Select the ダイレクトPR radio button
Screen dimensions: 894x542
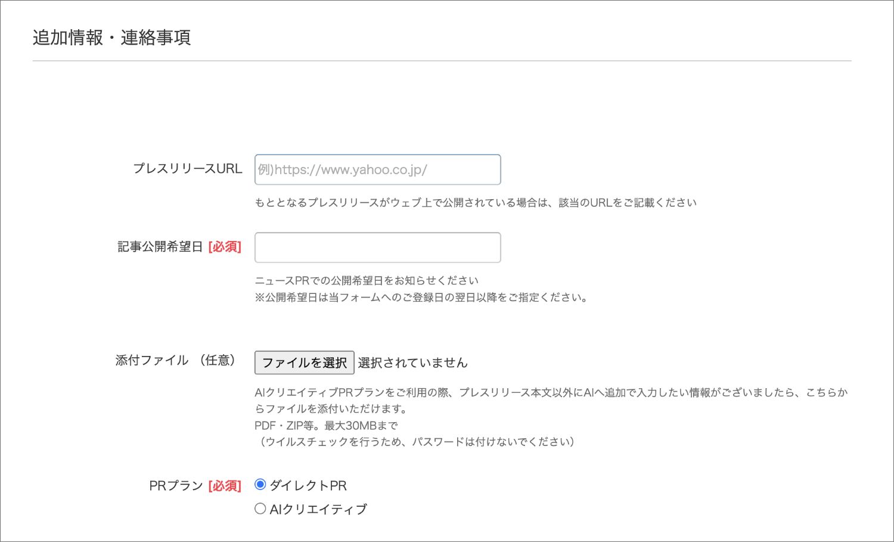pyautogui.click(x=260, y=485)
